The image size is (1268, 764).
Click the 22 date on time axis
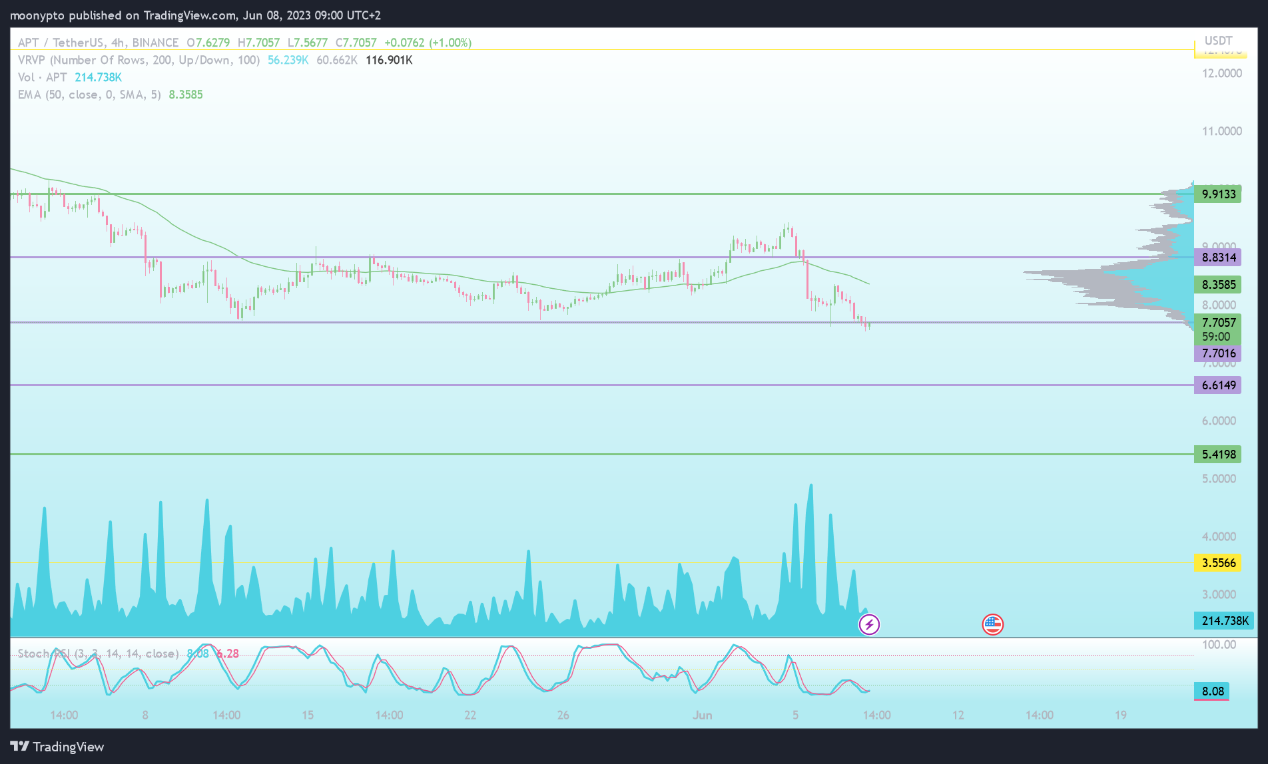[x=470, y=715]
